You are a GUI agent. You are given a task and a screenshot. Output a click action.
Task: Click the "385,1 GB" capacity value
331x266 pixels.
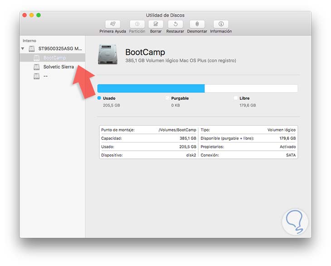tap(188, 138)
